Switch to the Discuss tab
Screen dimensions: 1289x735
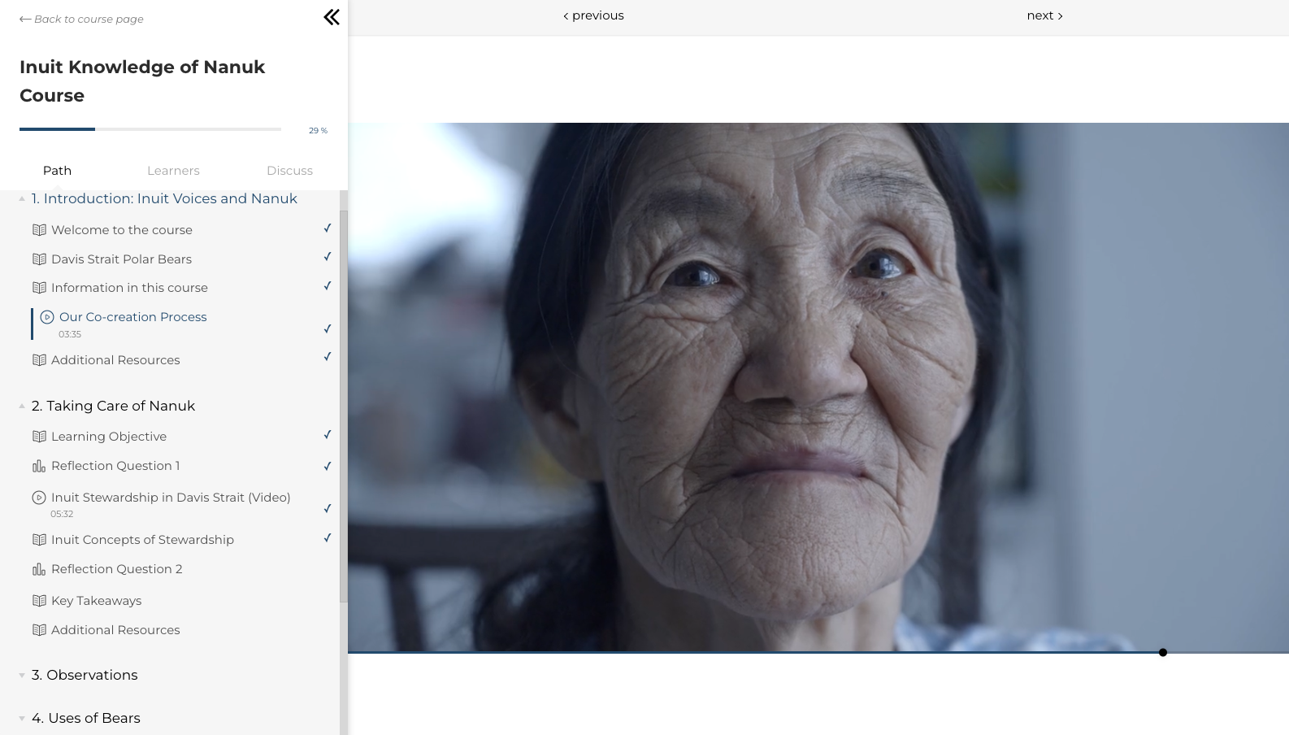(289, 171)
